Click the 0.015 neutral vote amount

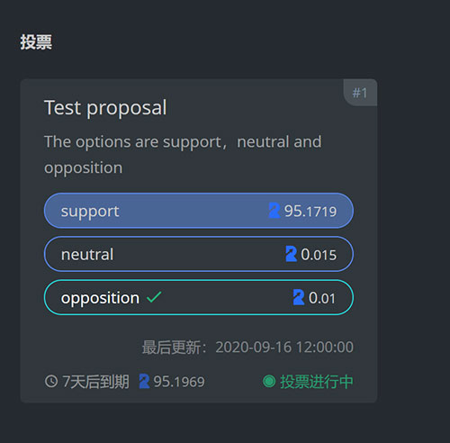coord(319,255)
